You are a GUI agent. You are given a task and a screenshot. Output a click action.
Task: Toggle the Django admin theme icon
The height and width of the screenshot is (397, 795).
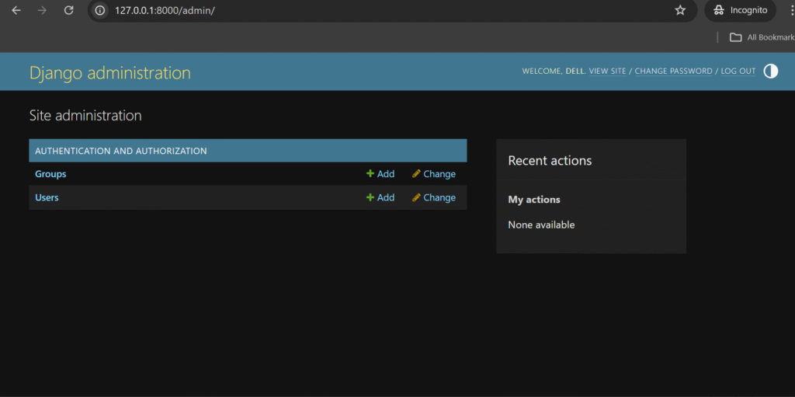(x=771, y=71)
